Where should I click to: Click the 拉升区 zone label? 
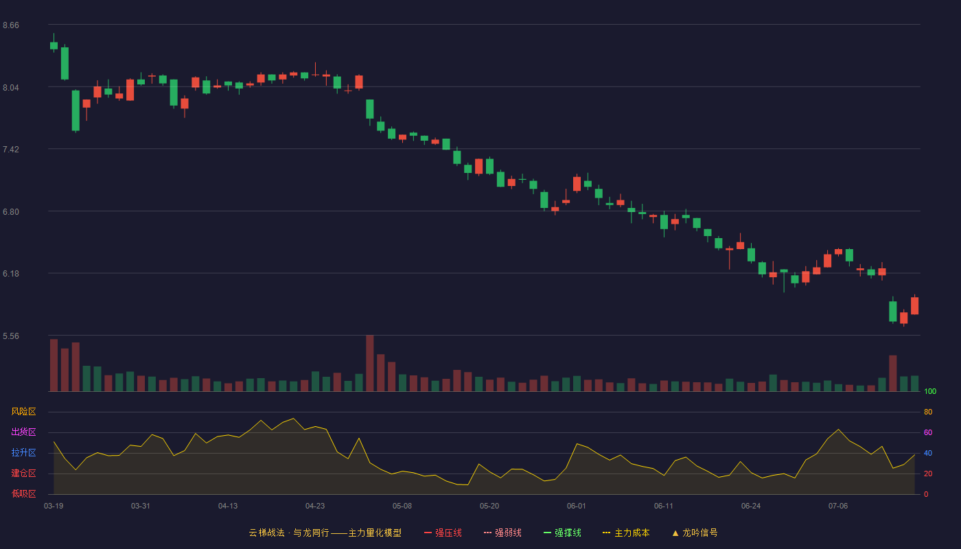coord(23,453)
